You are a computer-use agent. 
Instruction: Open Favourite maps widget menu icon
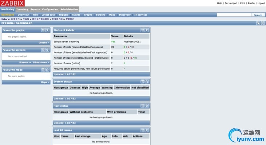point(43,70)
